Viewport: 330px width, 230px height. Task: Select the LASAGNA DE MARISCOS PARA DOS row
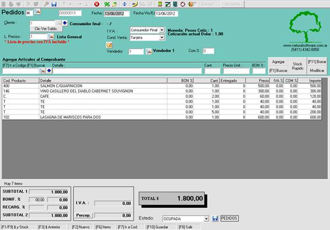(x=162, y=117)
